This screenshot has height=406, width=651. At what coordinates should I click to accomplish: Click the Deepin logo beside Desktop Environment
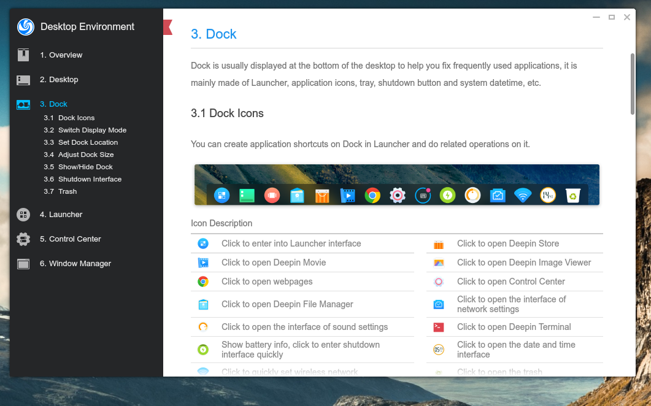click(25, 27)
